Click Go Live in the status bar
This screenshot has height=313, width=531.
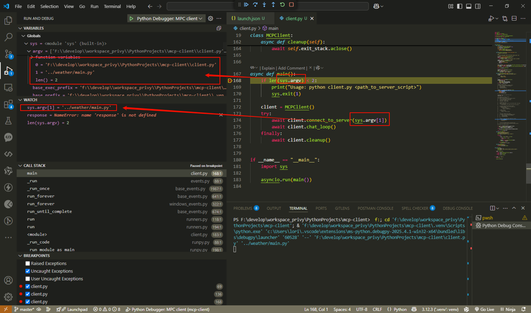pos(484,309)
